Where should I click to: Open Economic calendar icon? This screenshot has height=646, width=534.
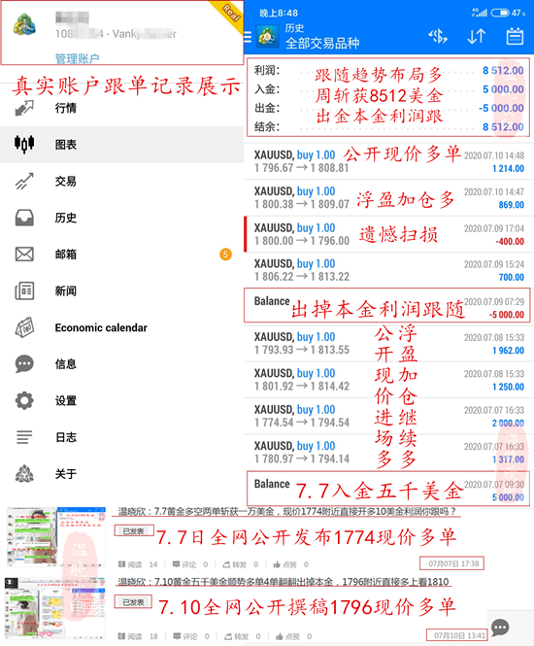click(x=24, y=327)
